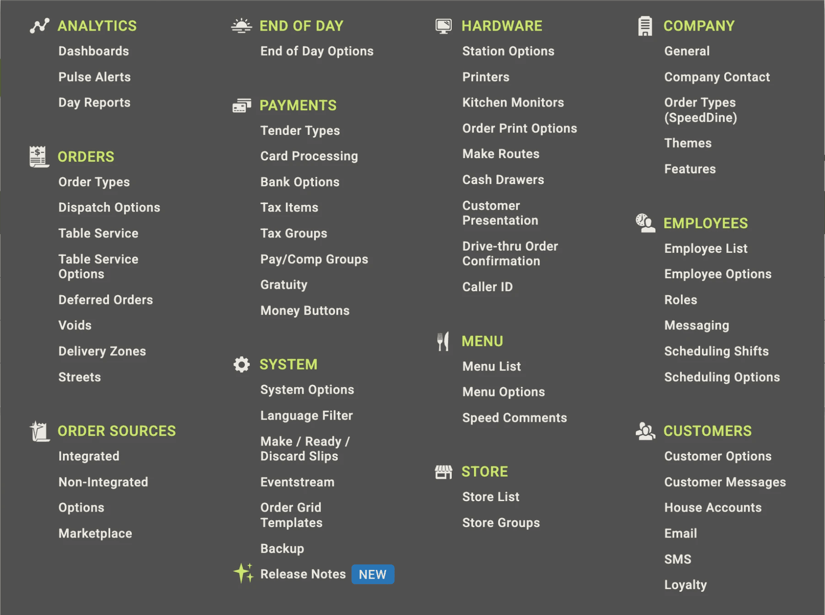825x615 pixels.
Task: Go to Card Processing
Action: click(309, 156)
